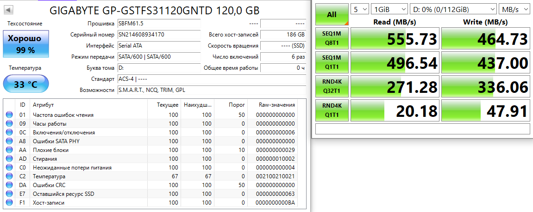
Task: Click the Хорошо 99 % health status button
Action: 26,44
